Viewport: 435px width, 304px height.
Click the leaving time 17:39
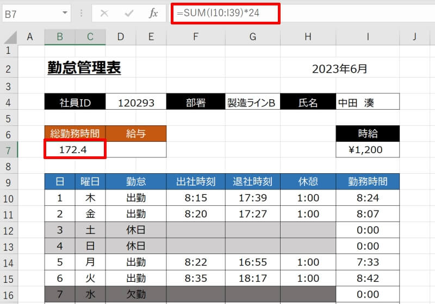click(x=252, y=198)
